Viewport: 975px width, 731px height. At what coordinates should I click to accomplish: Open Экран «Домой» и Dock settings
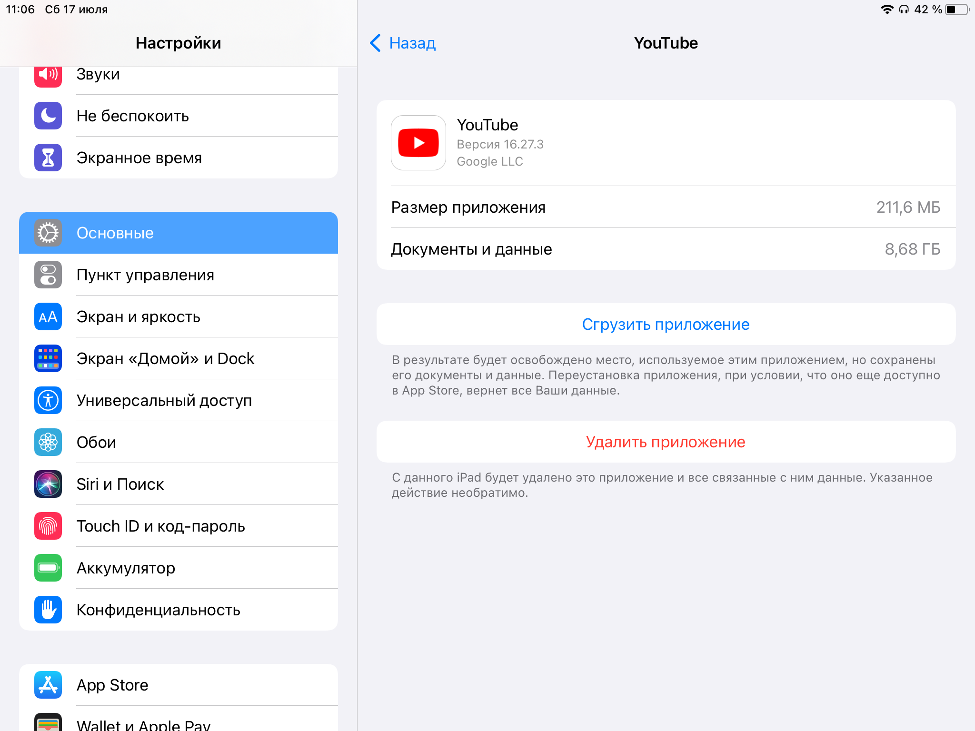click(179, 358)
